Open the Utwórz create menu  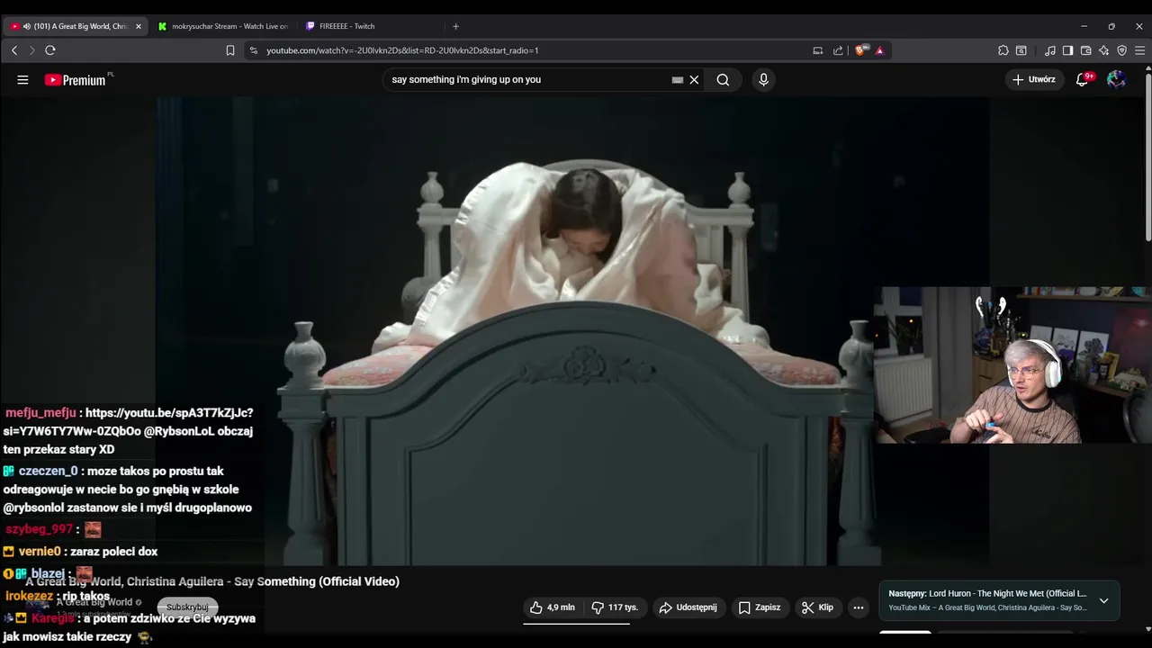1034,79
